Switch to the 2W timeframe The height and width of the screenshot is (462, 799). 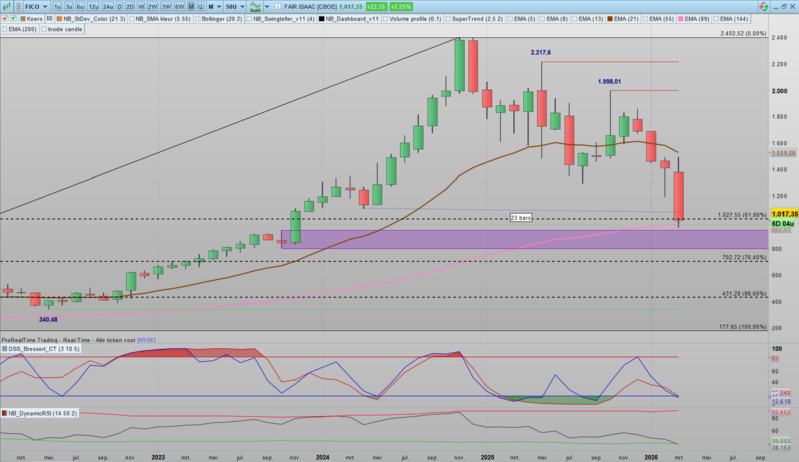[x=152, y=7]
